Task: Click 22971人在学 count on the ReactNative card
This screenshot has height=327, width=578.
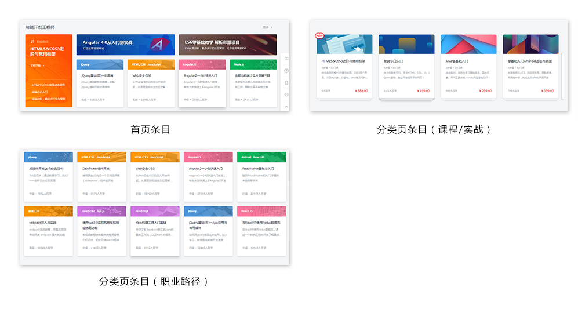Action: [258, 194]
